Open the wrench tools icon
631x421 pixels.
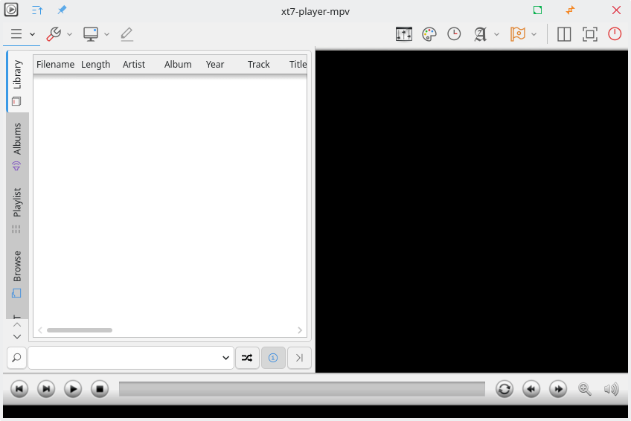coord(54,33)
